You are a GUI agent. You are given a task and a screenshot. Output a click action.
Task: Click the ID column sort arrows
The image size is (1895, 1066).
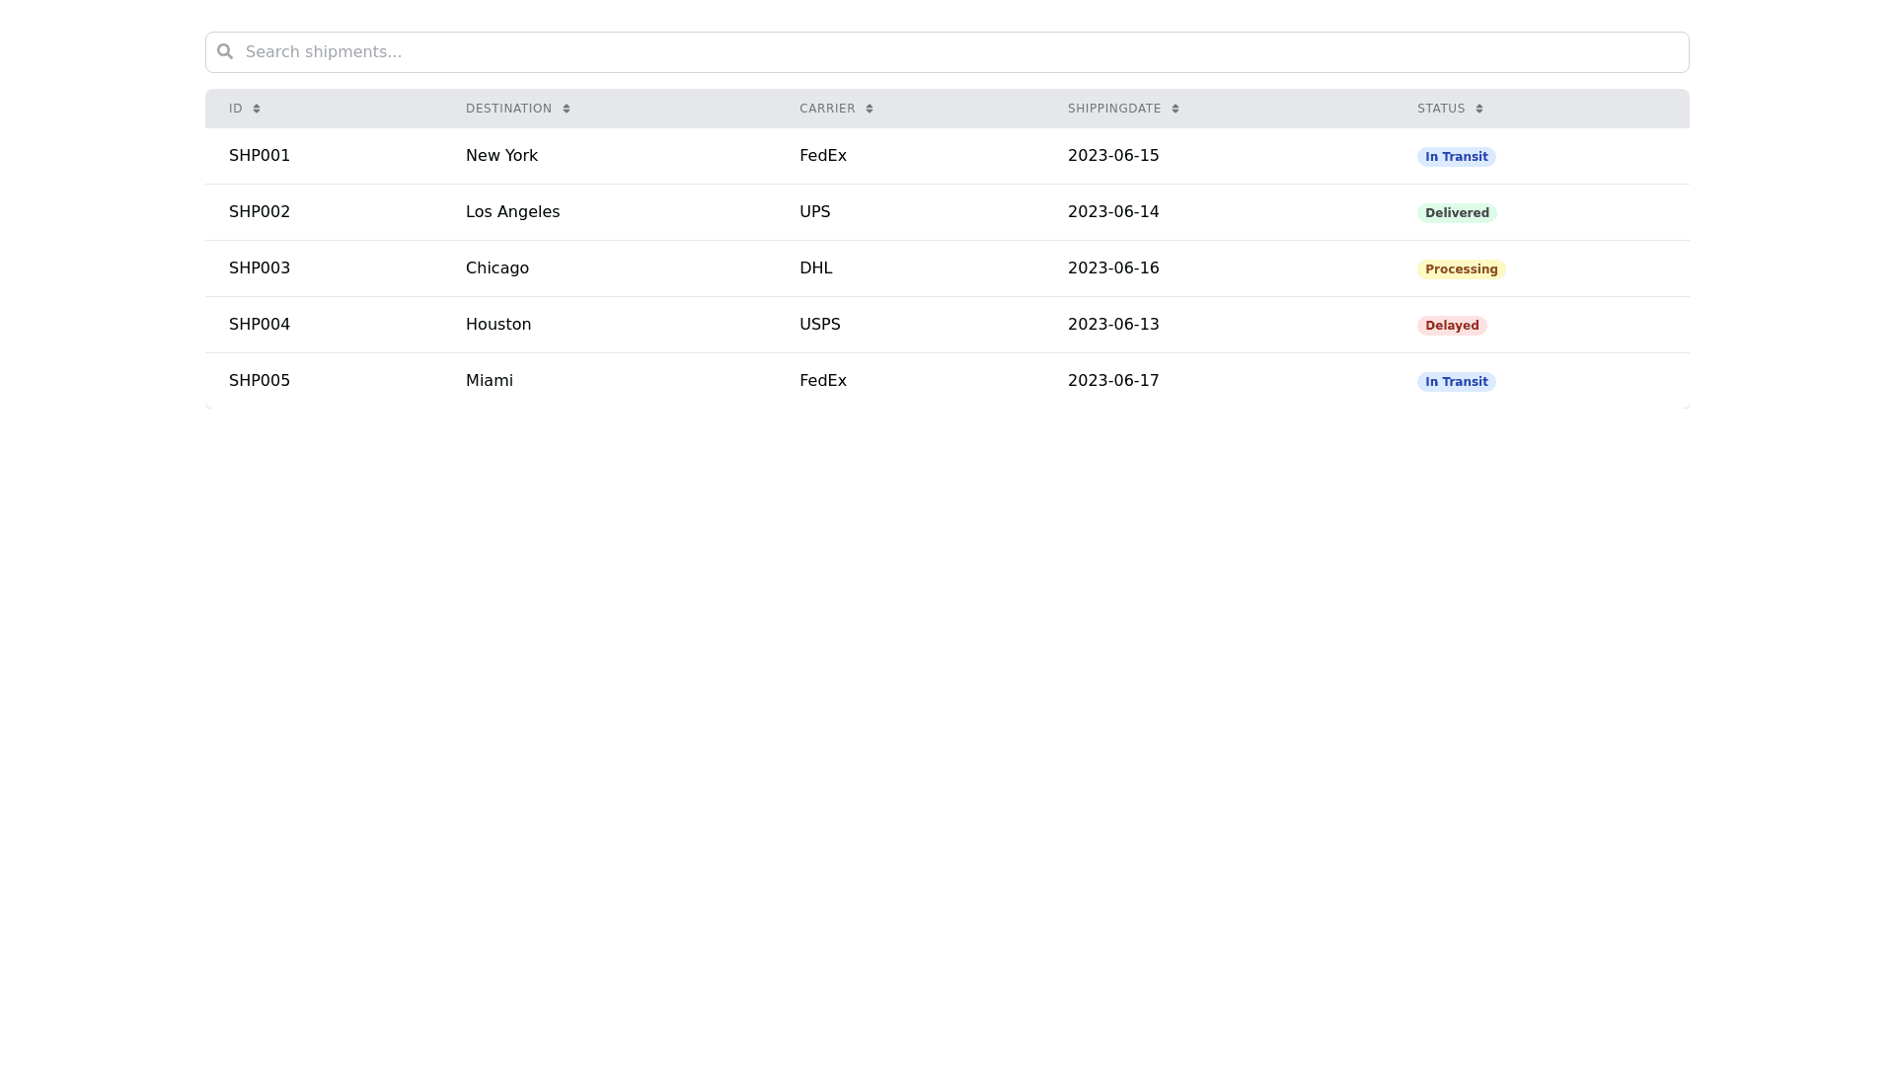(257, 109)
